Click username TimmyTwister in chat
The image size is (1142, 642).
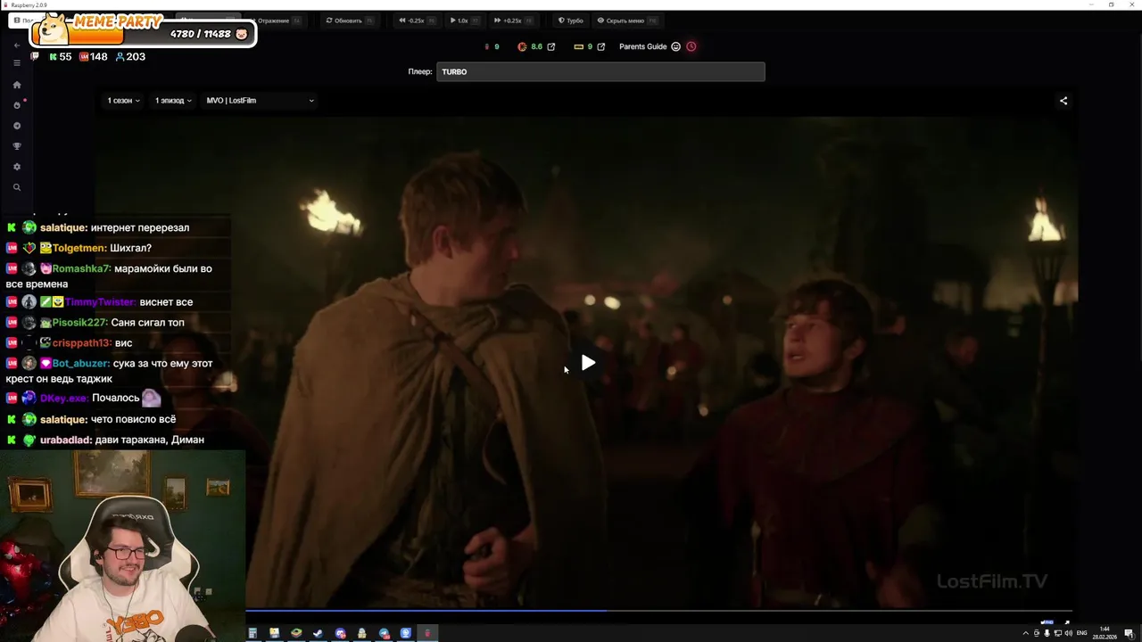[100, 302]
